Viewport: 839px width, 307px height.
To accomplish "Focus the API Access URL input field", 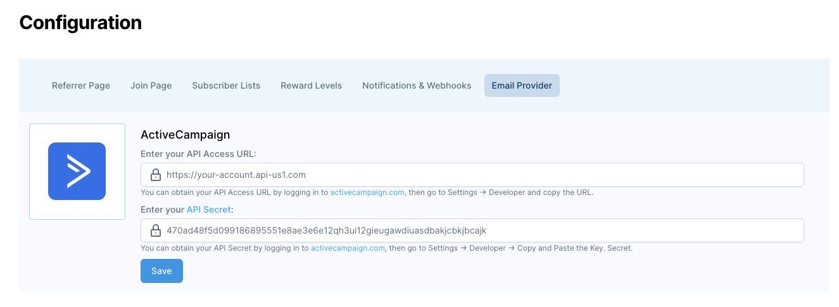I will (x=472, y=175).
